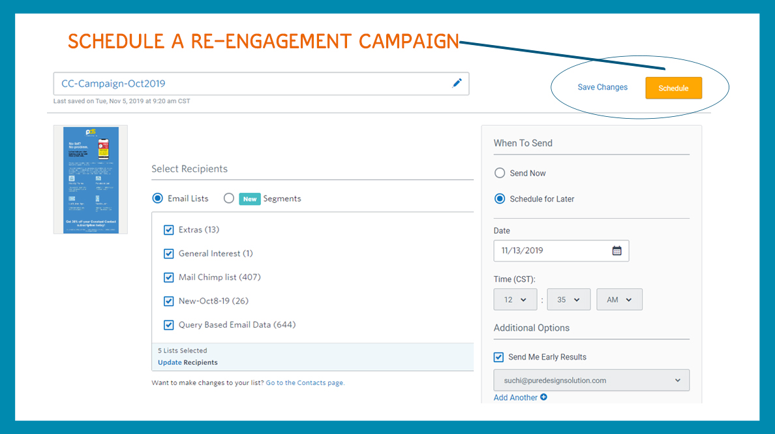Screen dimensions: 775x434
Task: Uncheck Query Based Email Data checkbox
Action: point(169,325)
